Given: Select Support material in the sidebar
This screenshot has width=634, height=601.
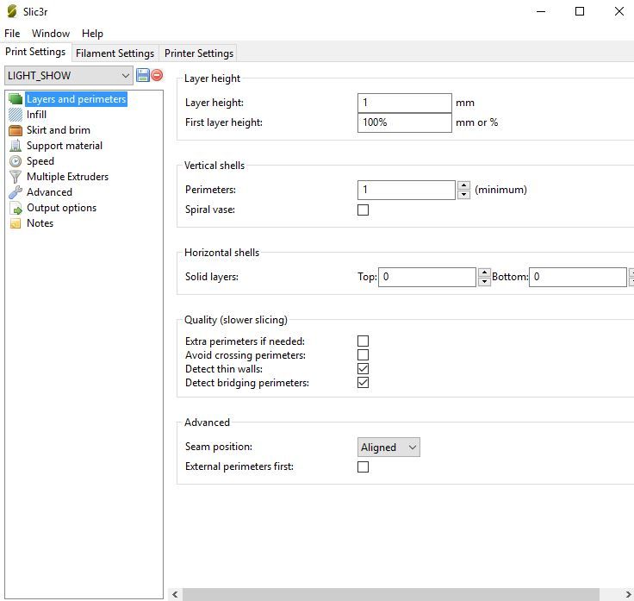Looking at the screenshot, I should (65, 146).
